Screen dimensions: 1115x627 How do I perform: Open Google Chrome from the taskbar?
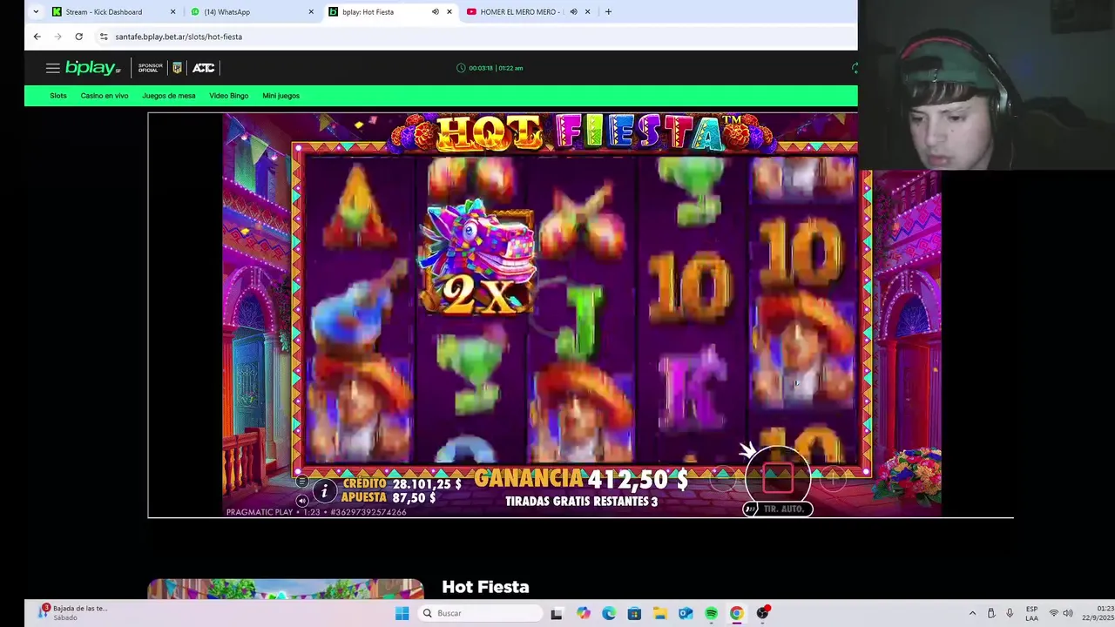737,613
